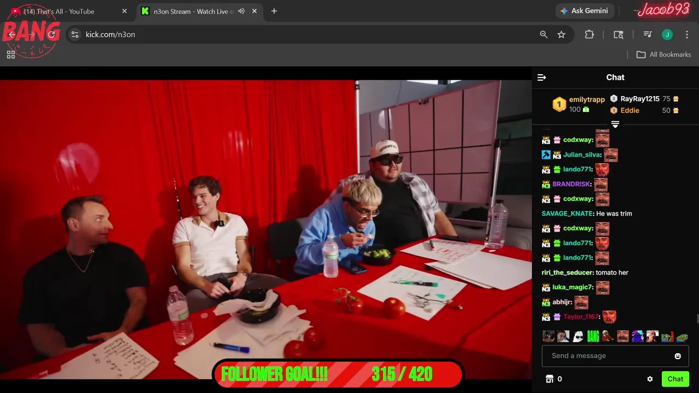Open riri_the_seducer's chat username
The width and height of the screenshot is (699, 393).
coord(567,272)
